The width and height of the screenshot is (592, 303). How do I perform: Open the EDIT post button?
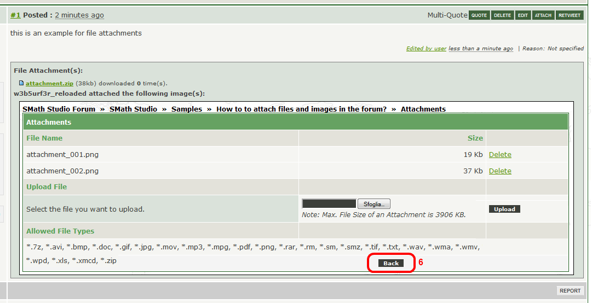523,15
